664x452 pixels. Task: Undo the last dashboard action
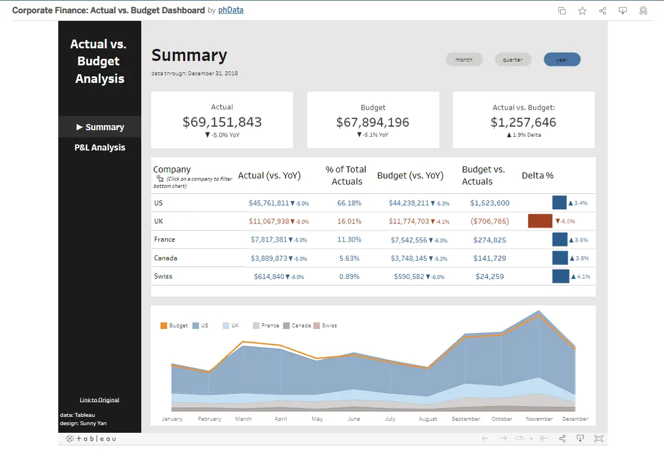[x=485, y=438]
